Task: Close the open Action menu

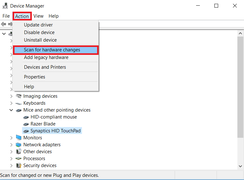Action: tap(22, 16)
